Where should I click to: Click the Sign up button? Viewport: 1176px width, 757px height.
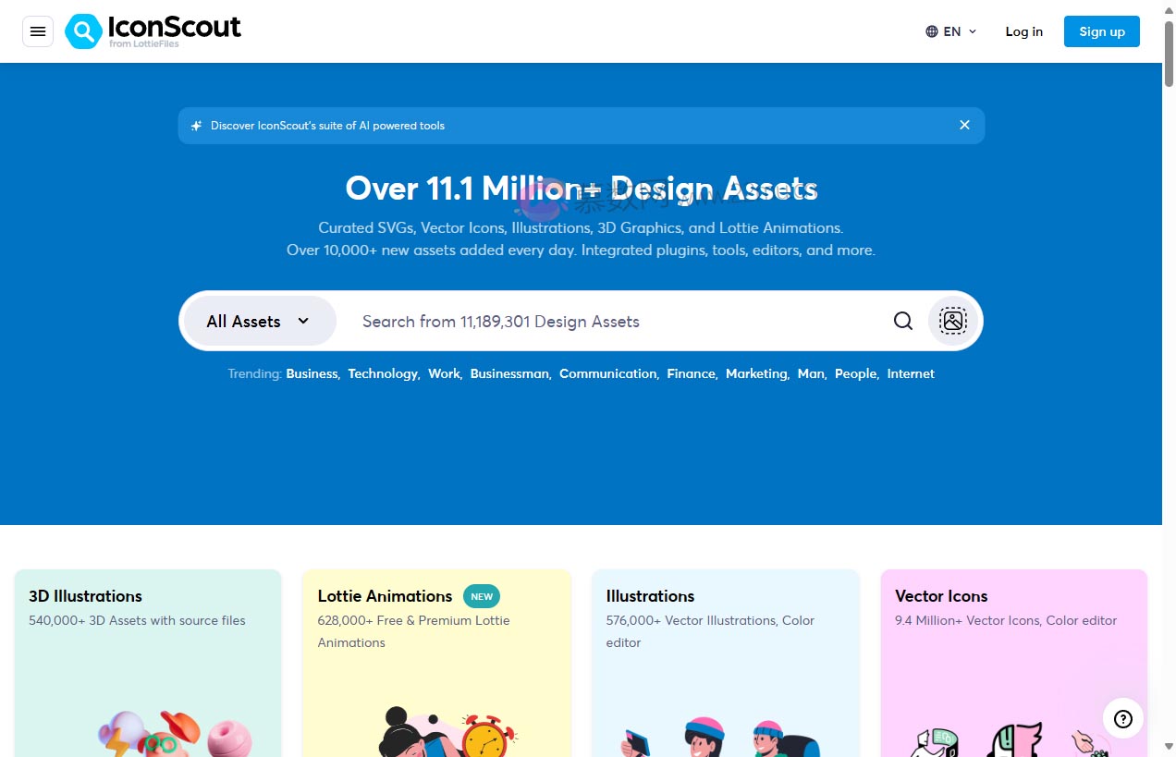tap(1101, 31)
